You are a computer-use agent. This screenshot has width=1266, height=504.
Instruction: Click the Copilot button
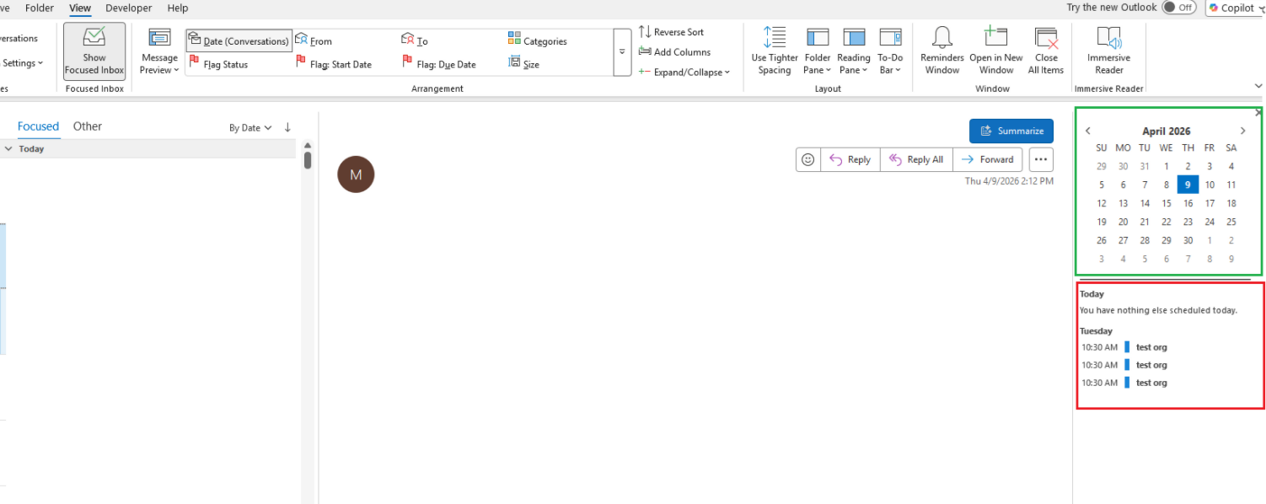coord(1236,8)
